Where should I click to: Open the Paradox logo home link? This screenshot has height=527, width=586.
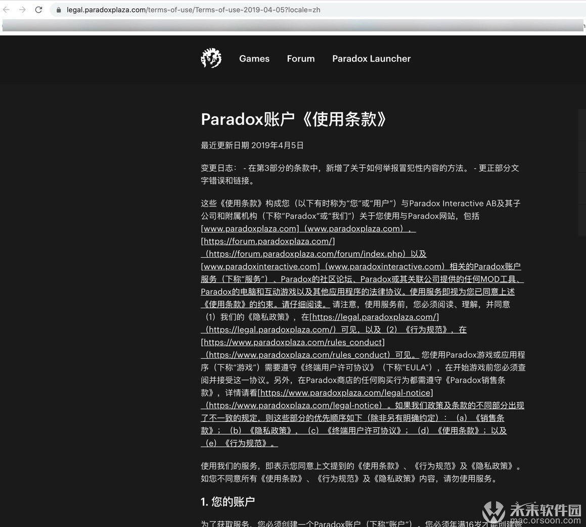click(x=211, y=58)
